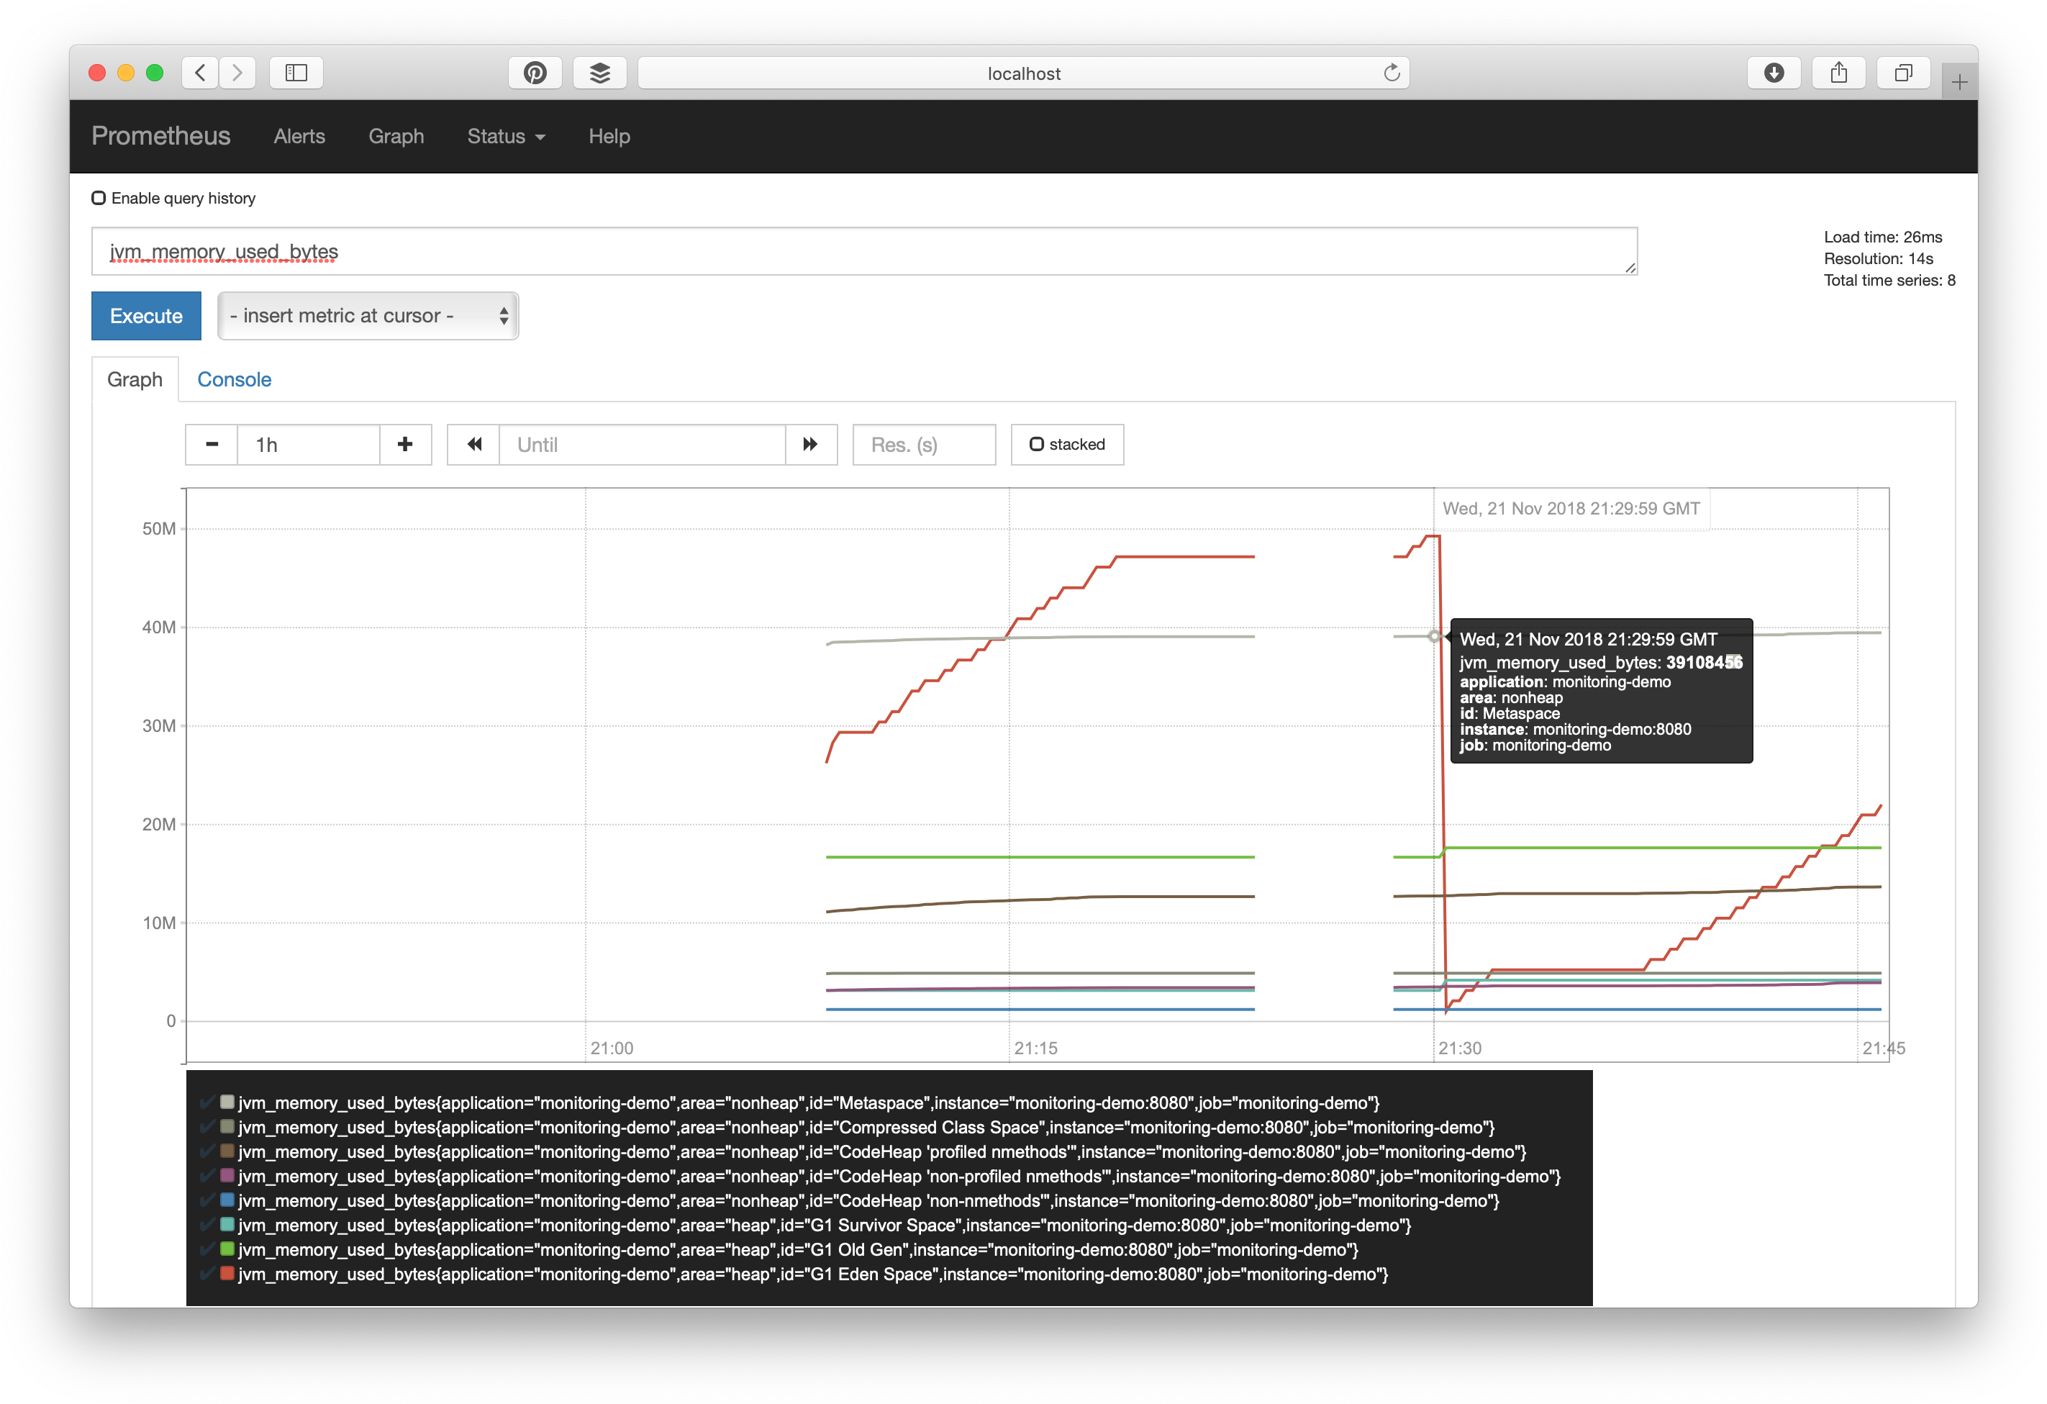2047x1404 pixels.
Task: Open the browser Downloads icon
Action: point(1774,73)
